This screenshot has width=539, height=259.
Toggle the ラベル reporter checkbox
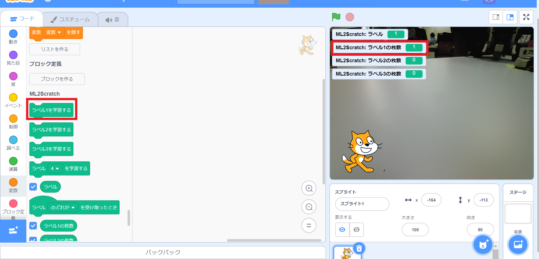(x=33, y=187)
